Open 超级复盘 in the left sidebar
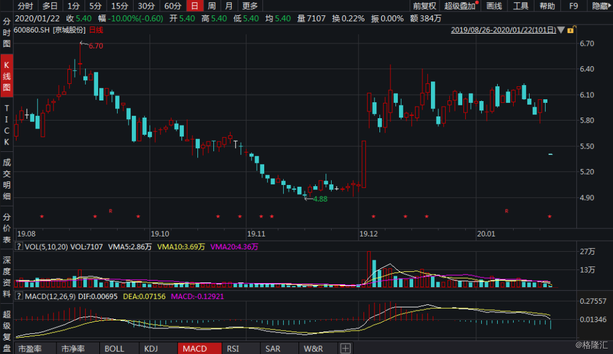613x354 pixels. [x=7, y=331]
